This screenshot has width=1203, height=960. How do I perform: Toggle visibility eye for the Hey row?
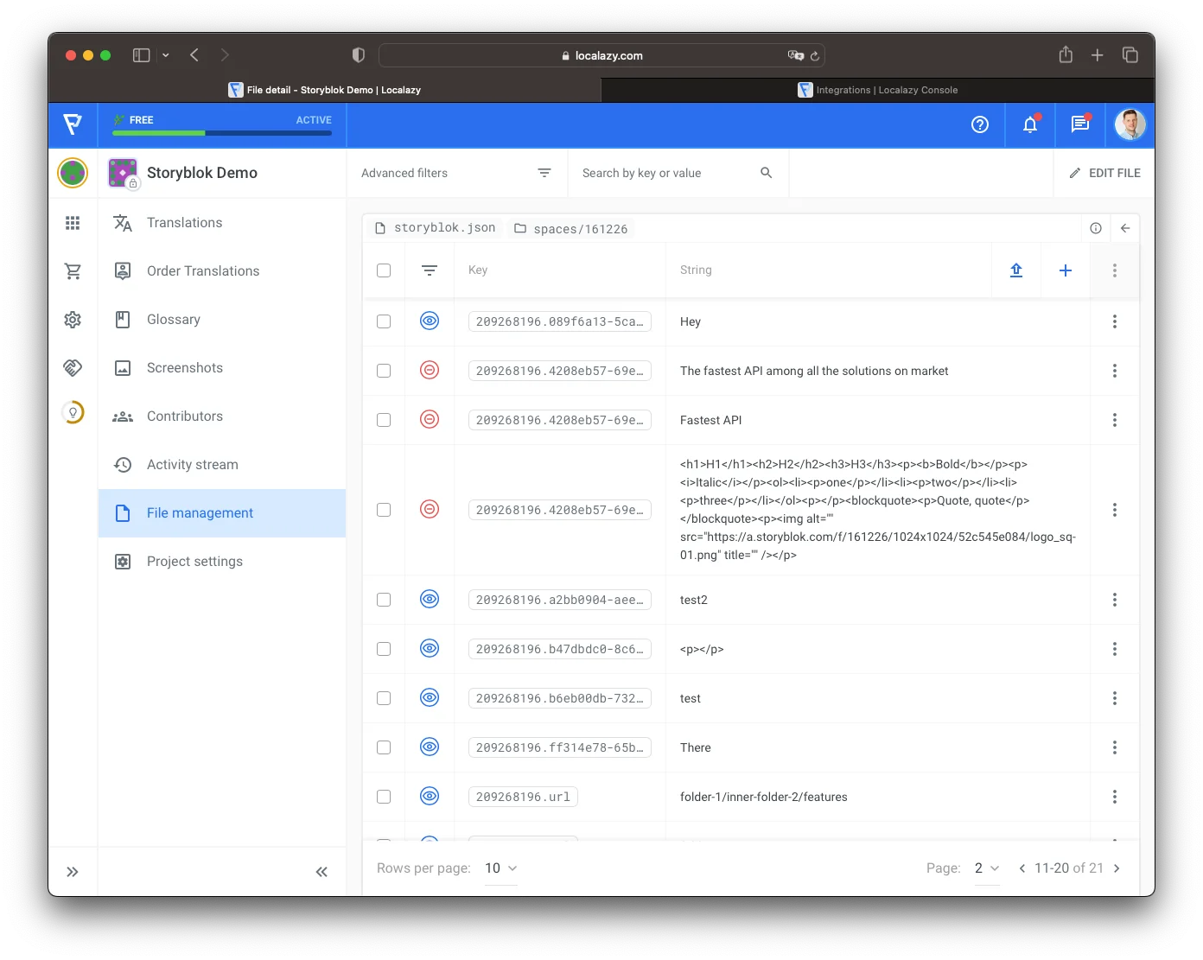tap(430, 321)
